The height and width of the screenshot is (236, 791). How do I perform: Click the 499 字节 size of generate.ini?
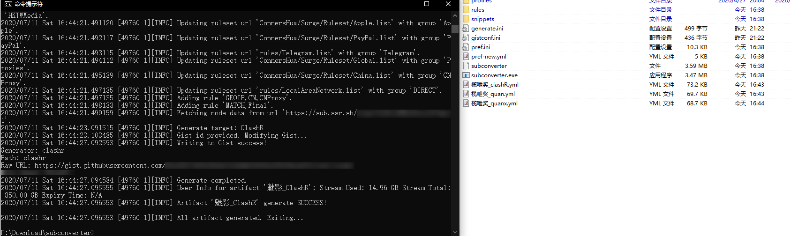[696, 28]
